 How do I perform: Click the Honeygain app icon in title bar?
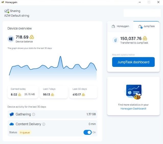(3, 2)
